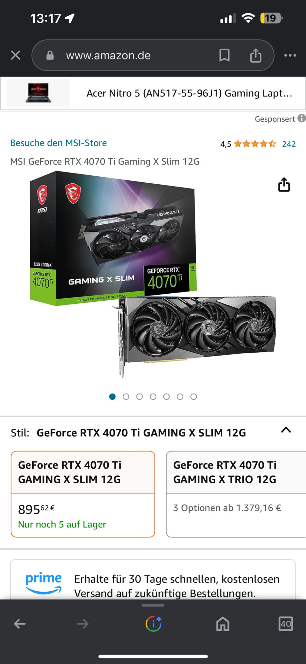306x664 pixels.
Task: Go to the browser home icon
Action: point(223,624)
